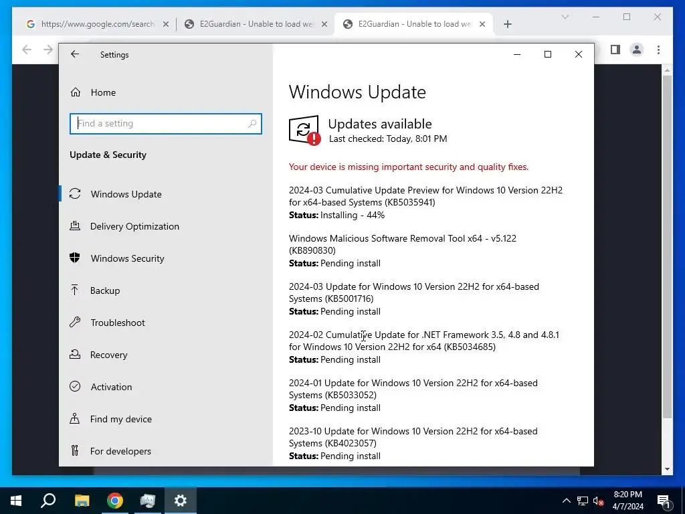Toggle Chrome side panel icon
Image resolution: width=685 pixels, height=514 pixels.
click(615, 50)
